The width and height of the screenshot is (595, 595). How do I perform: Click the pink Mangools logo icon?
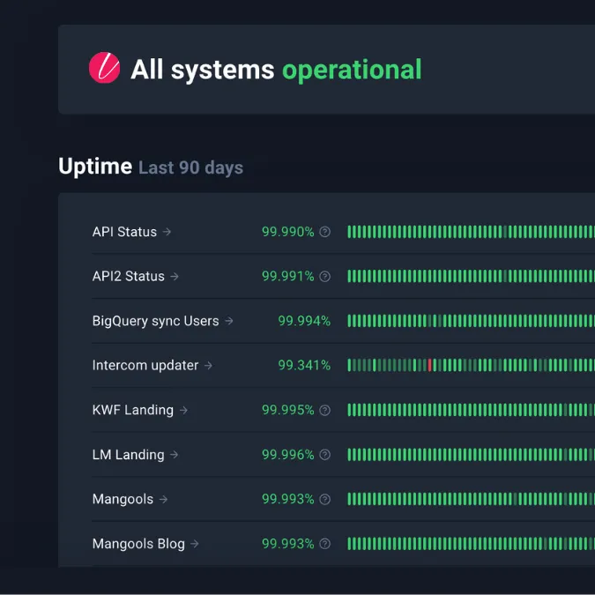(104, 68)
